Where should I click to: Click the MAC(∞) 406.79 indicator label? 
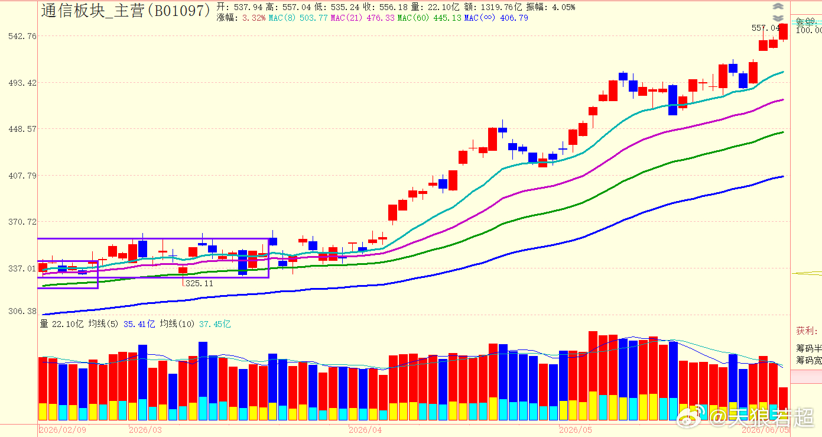pos(496,18)
